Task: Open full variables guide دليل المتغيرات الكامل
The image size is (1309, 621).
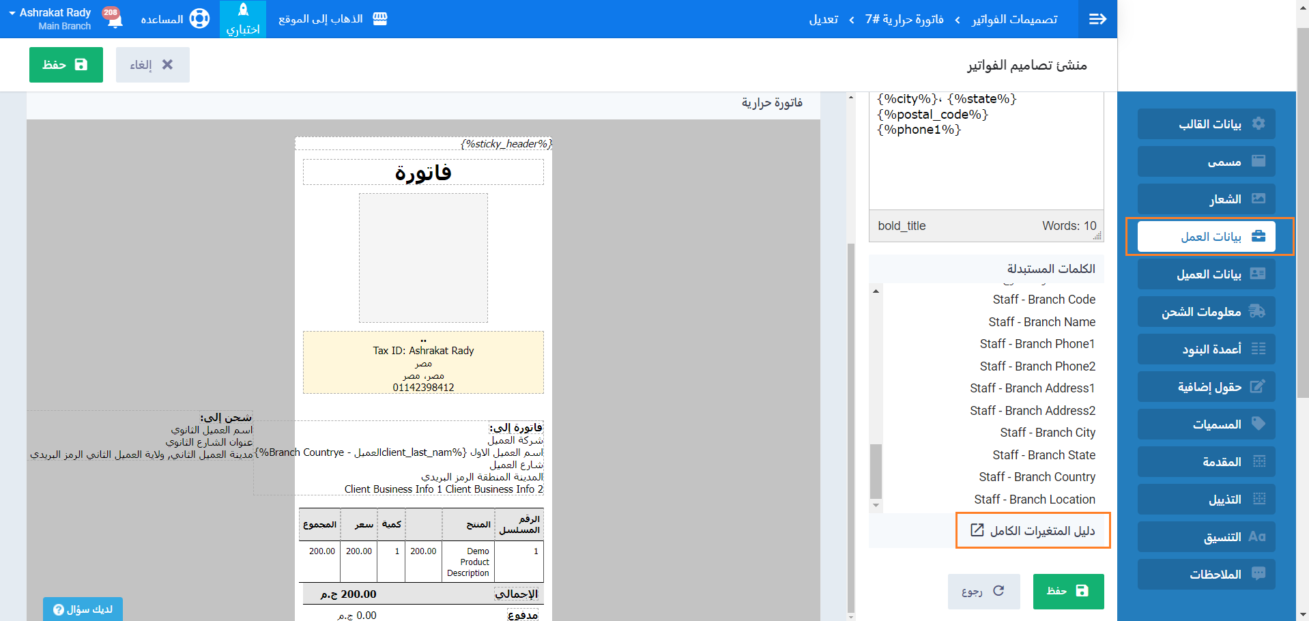Action: click(x=1033, y=530)
